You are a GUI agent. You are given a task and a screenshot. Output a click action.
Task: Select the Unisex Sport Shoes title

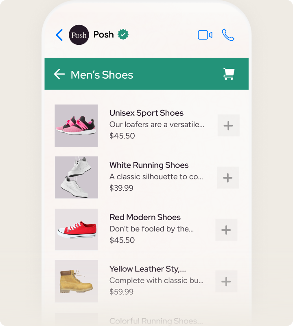click(x=146, y=113)
